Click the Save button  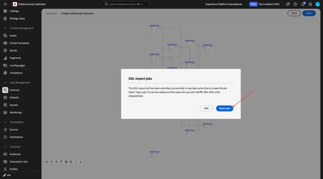click(309, 13)
